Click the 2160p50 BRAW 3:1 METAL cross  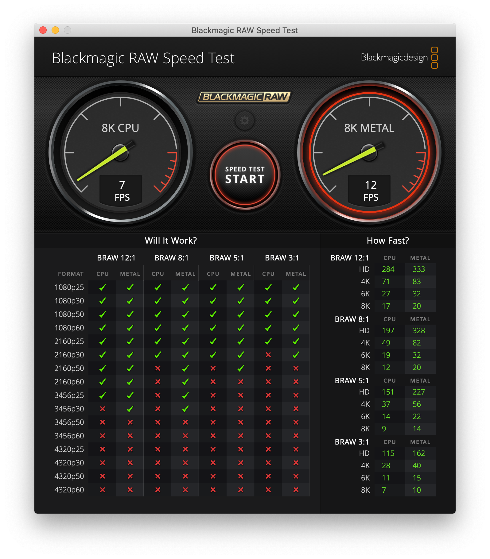pos(296,368)
